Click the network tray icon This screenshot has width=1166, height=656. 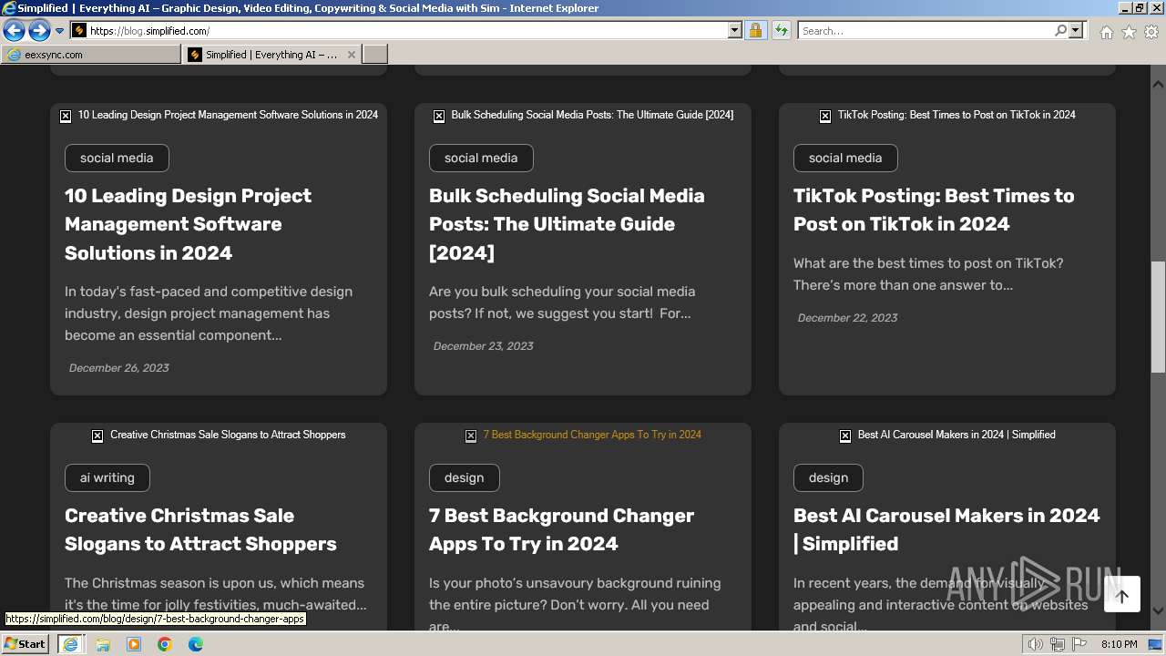[1058, 644]
